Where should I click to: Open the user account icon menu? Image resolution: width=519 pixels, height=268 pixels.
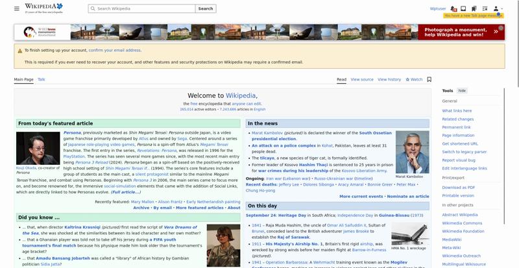click(x=498, y=8)
